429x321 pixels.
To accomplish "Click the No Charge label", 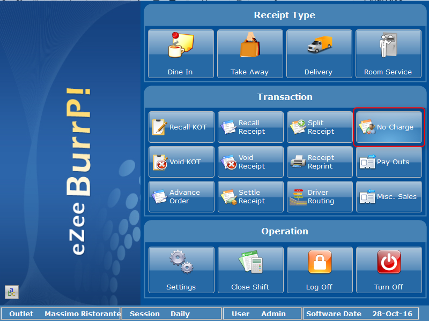I will (395, 127).
